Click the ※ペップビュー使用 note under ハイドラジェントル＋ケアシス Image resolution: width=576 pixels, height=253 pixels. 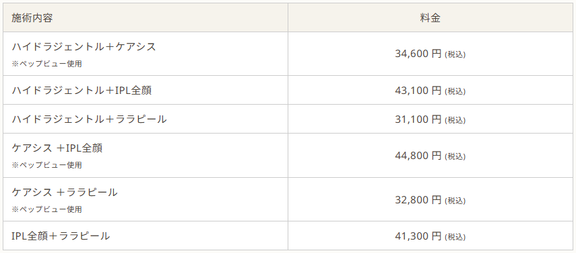[46, 64]
